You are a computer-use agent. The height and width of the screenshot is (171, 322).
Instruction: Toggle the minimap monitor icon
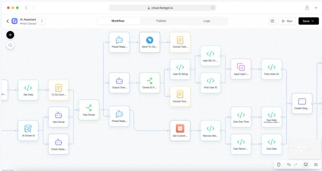306,164
